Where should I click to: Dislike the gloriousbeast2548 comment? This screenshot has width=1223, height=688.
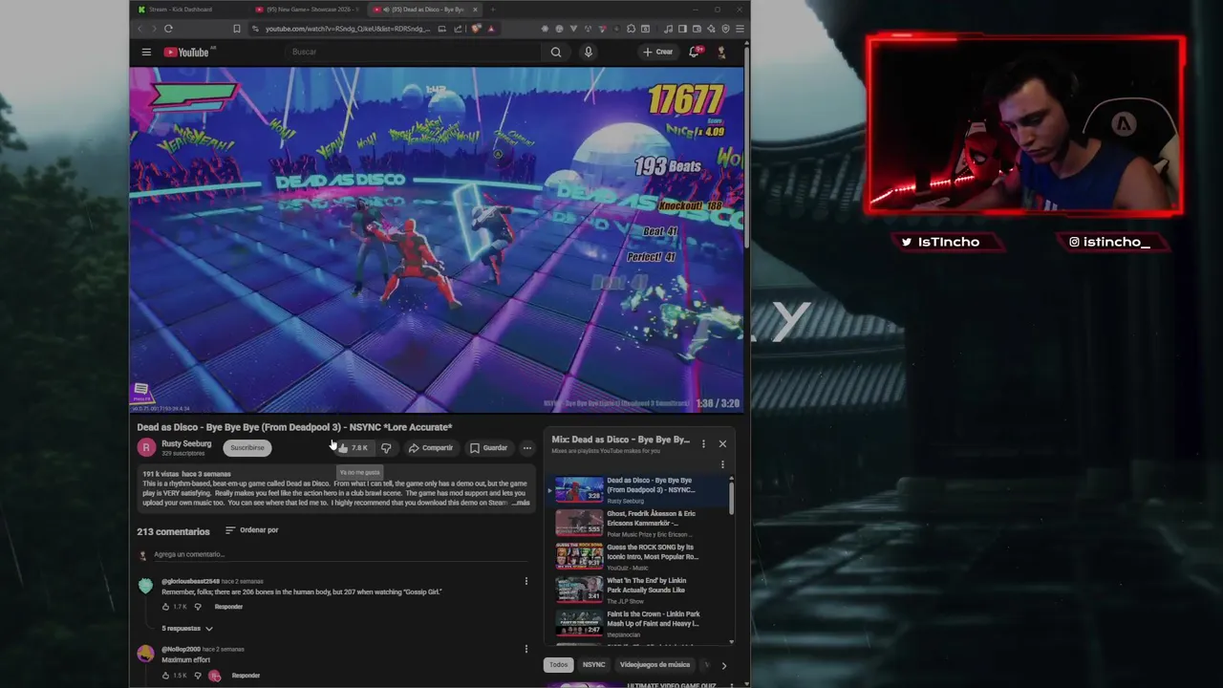tap(198, 607)
